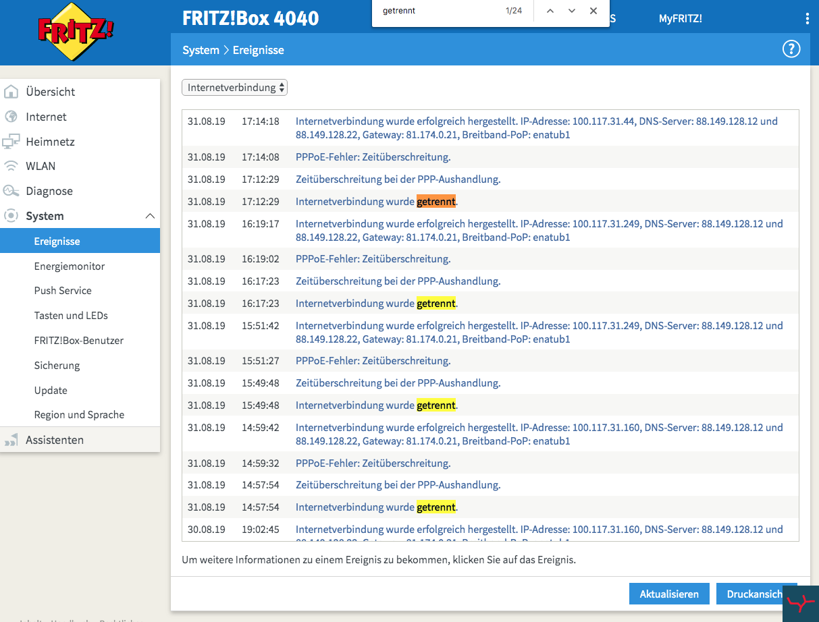Click the Assistenten wizard icon
Viewport: 819px width, 622px height.
pyautogui.click(x=11, y=440)
